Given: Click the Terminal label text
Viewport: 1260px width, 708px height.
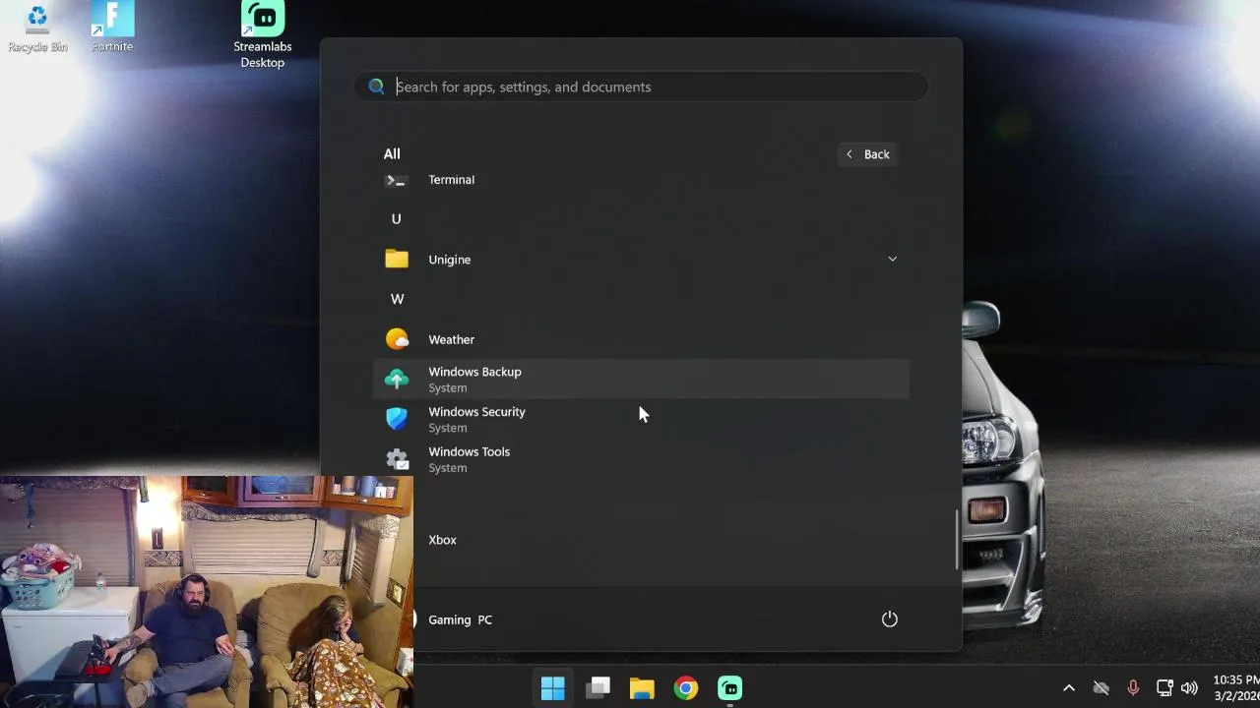Looking at the screenshot, I should [451, 180].
